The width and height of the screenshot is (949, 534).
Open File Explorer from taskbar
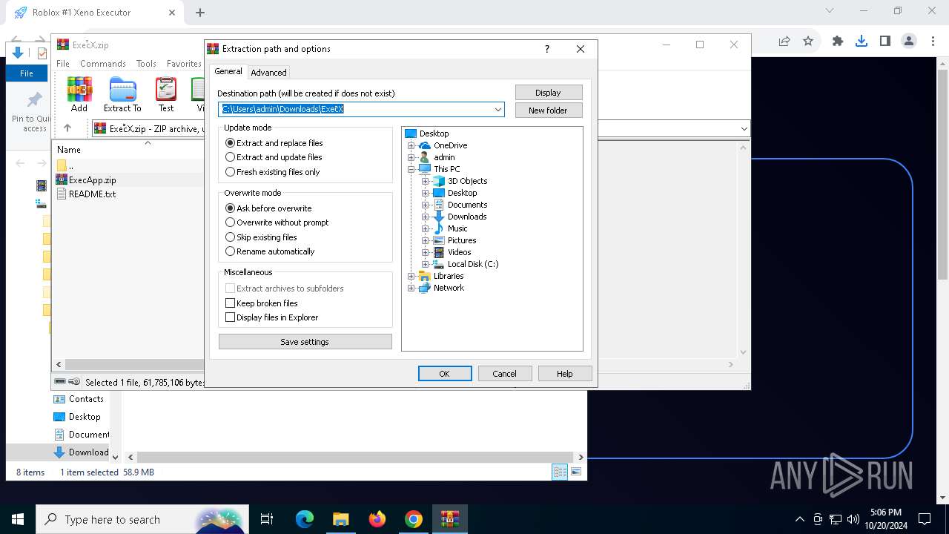pos(341,519)
